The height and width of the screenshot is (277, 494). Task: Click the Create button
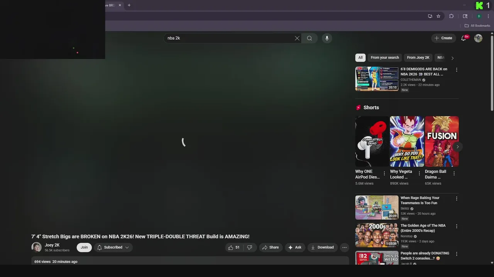click(x=443, y=38)
